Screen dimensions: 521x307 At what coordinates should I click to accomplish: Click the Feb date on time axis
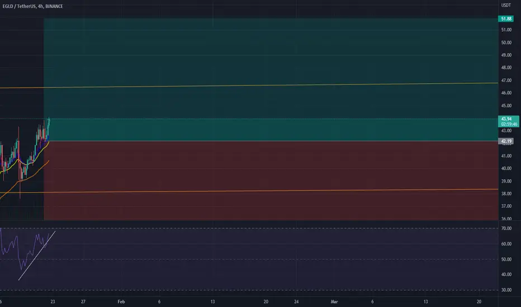coord(121,301)
